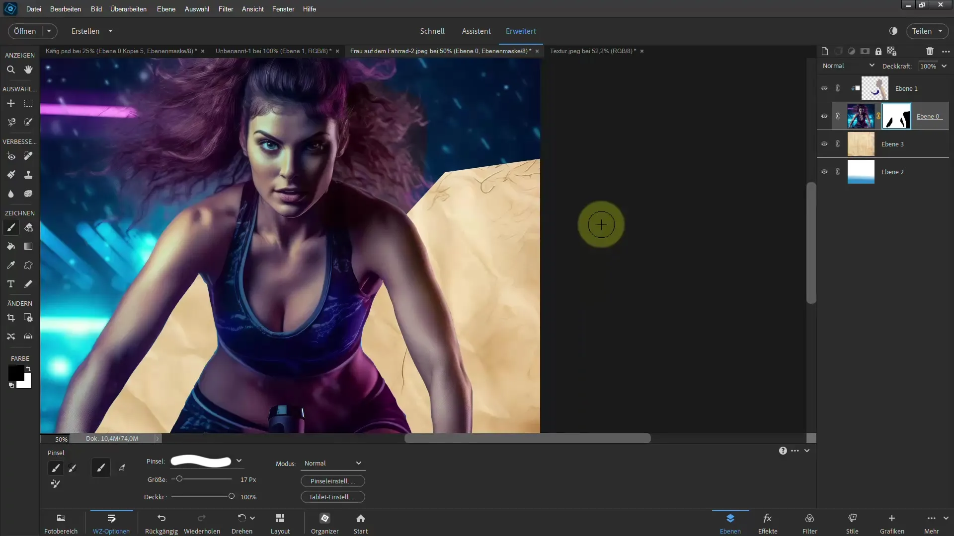Toggle the link between Ebene 0 and its mask
The width and height of the screenshot is (954, 536).
click(x=878, y=116)
